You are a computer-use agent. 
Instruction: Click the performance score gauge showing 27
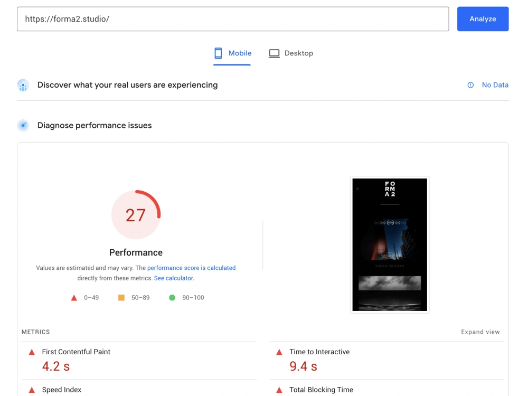pos(136,214)
